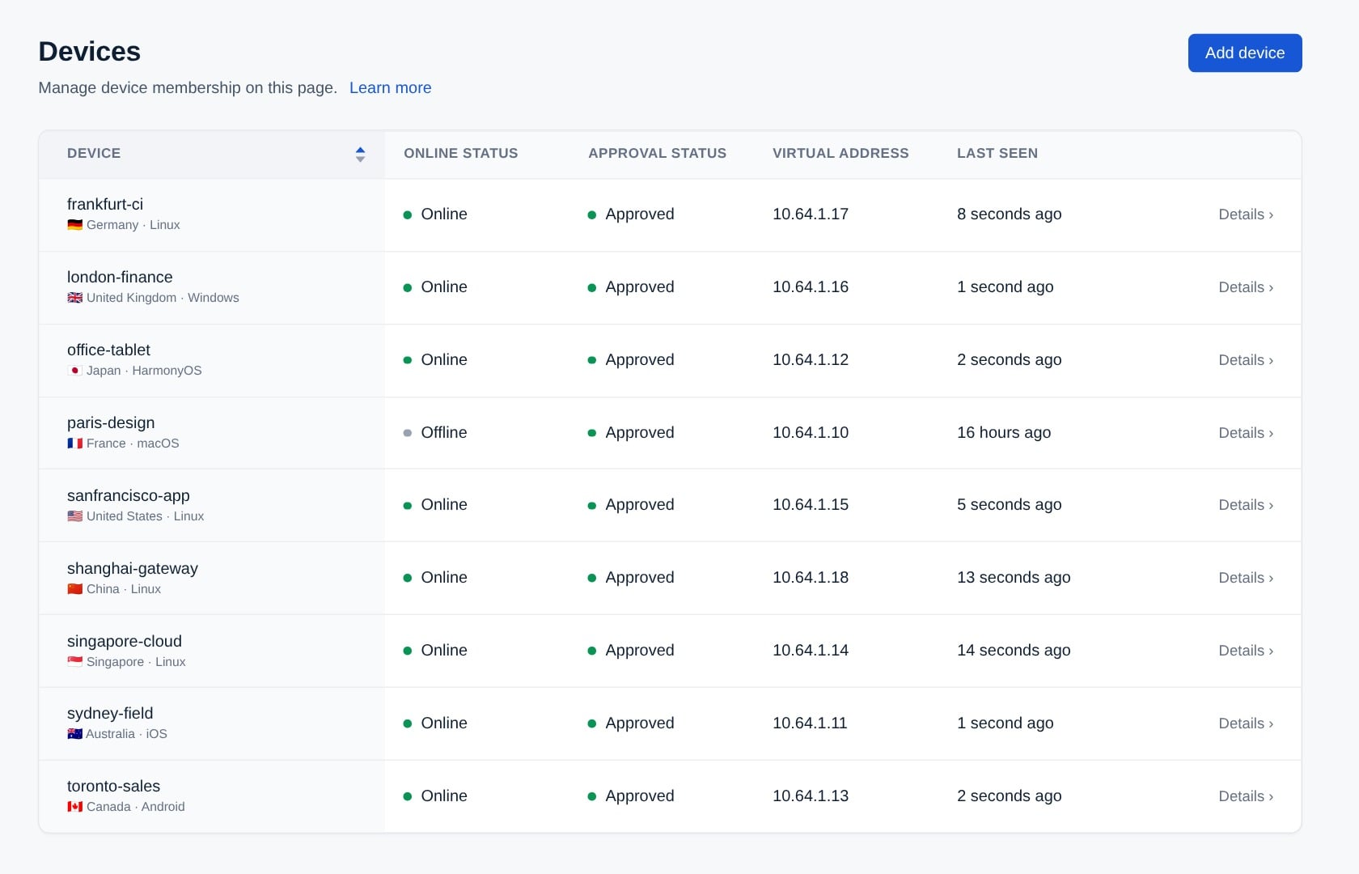This screenshot has width=1359, height=874.
Task: Open the Learn more link
Action: click(x=390, y=87)
